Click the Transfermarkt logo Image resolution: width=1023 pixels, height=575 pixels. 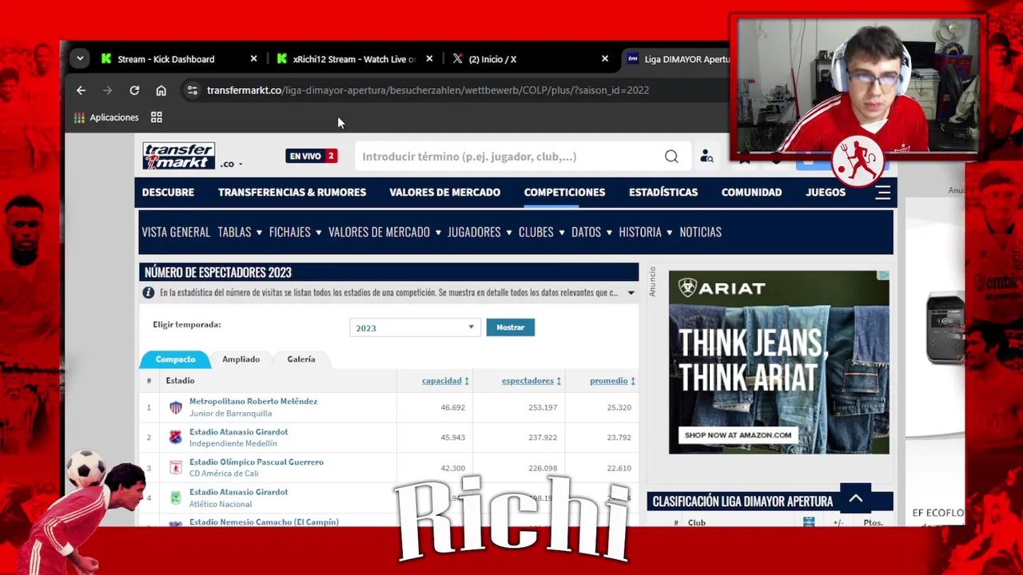click(x=179, y=156)
